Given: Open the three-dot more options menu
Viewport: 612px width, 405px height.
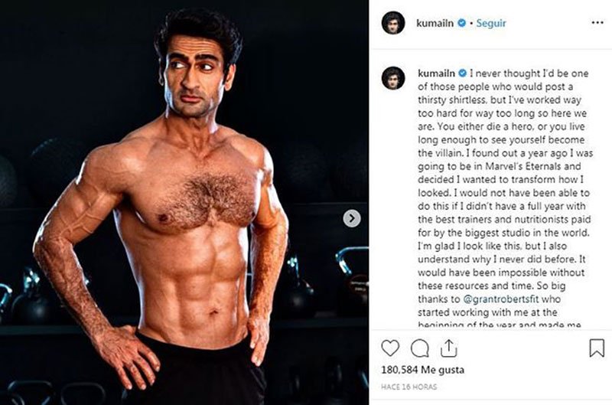Looking at the screenshot, I should click(x=597, y=23).
